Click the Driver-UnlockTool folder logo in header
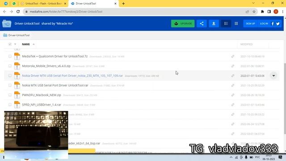The width and height of the screenshot is (286, 161). pos(7,24)
